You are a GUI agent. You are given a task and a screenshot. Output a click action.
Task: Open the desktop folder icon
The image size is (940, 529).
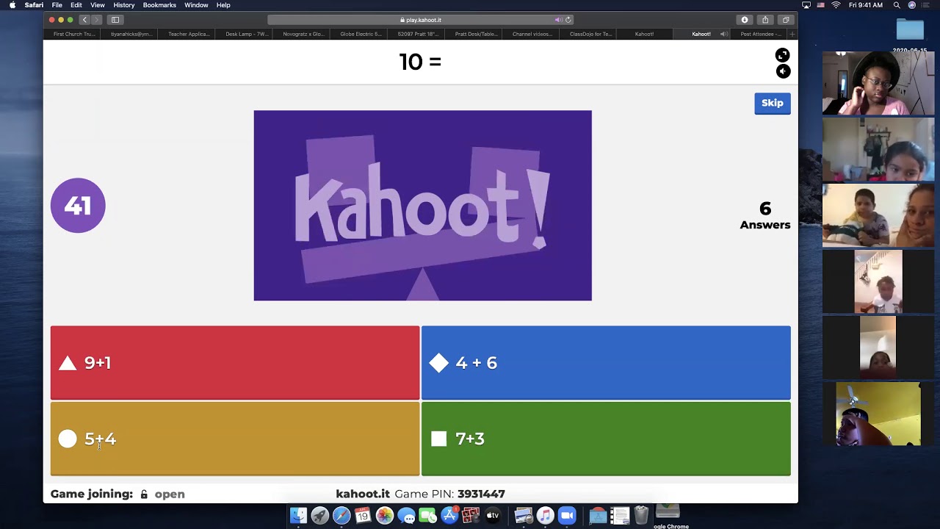910,29
